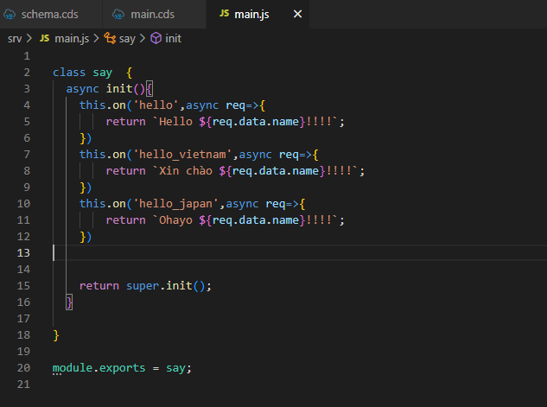547x407 pixels.
Task: Click the JS icon in the breadcrumb
Action: pos(44,38)
